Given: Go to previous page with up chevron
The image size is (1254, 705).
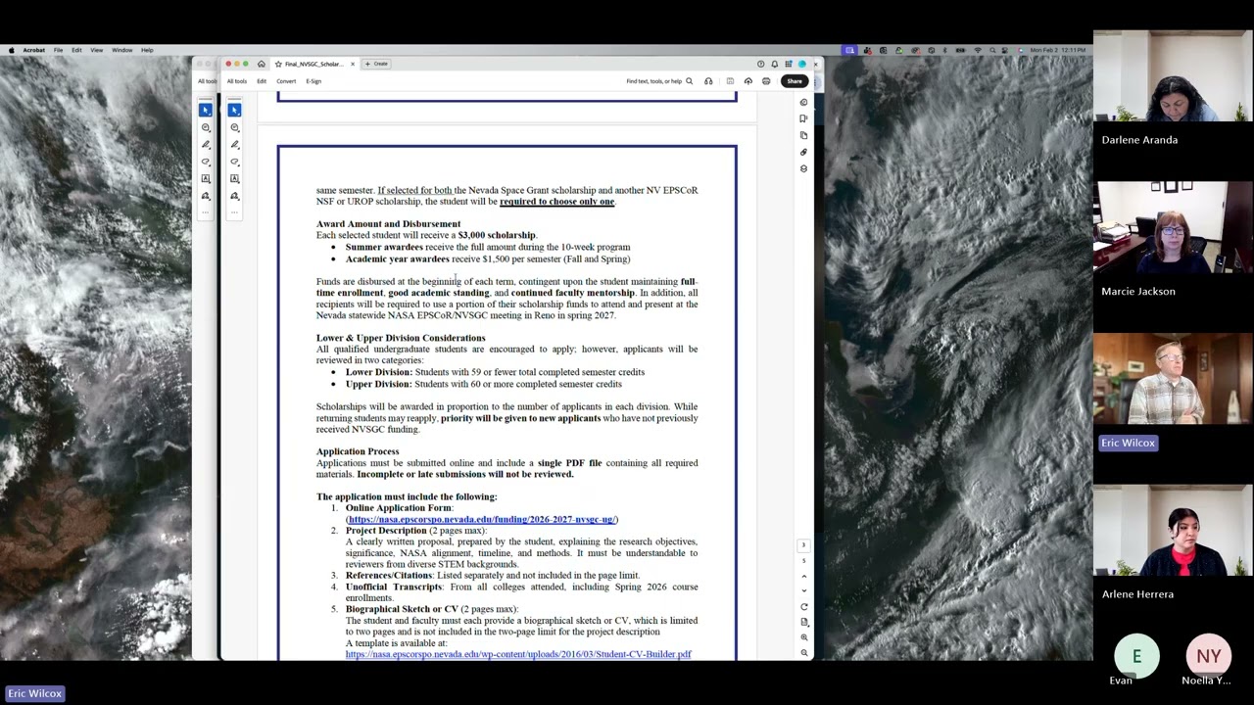Looking at the screenshot, I should click(x=804, y=577).
